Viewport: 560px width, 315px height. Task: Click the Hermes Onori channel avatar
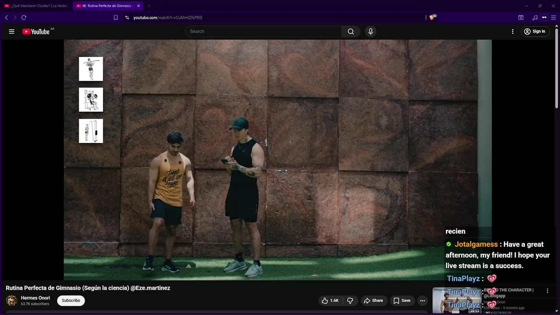(x=12, y=301)
